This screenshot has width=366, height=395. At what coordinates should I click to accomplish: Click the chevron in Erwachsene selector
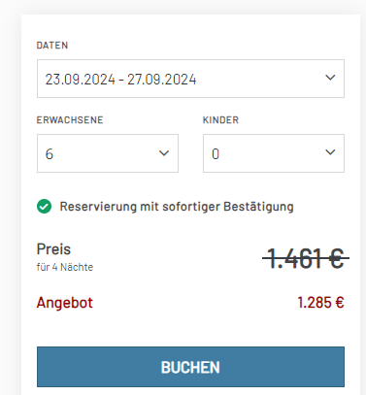164,153
